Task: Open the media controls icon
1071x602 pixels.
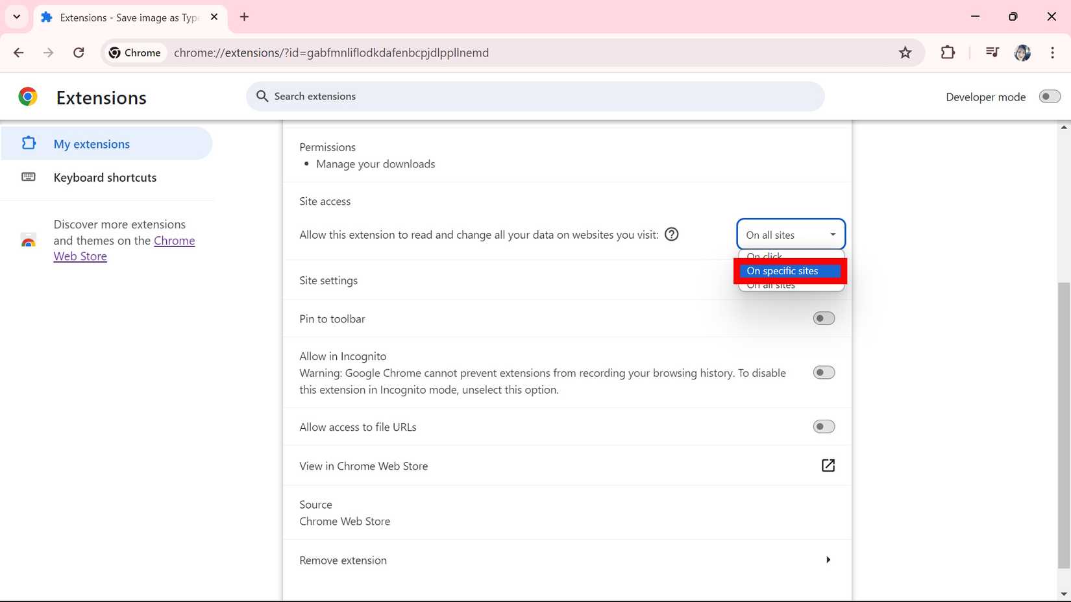Action: [992, 53]
